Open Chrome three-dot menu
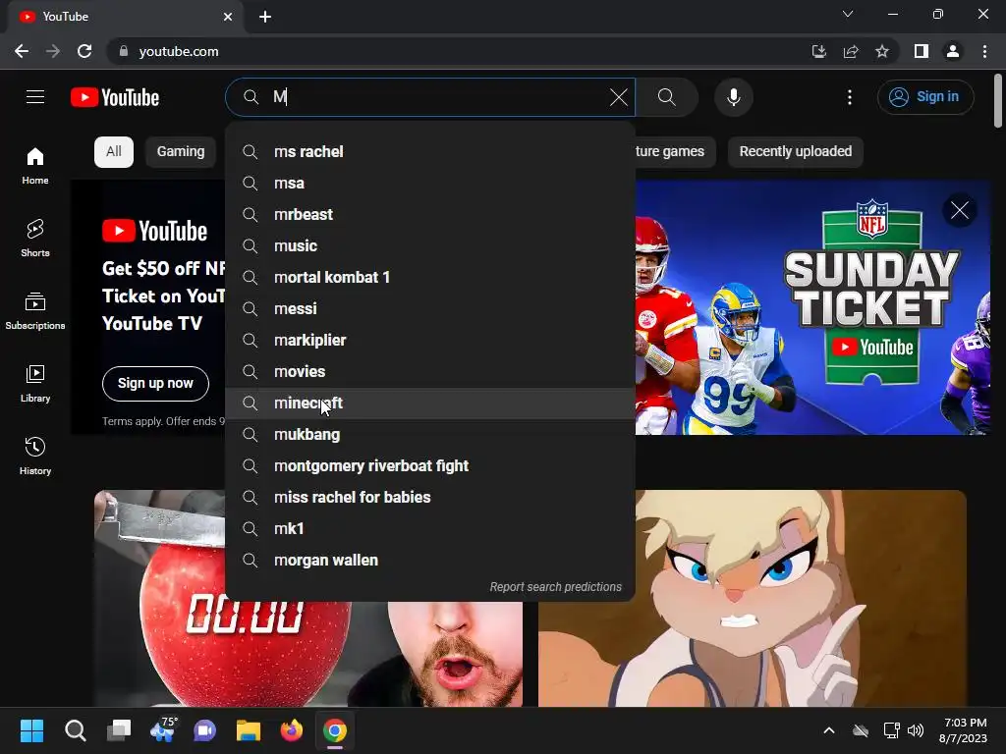Viewport: 1006px width, 754px height. click(x=984, y=51)
